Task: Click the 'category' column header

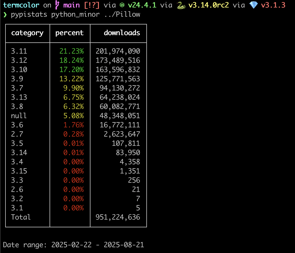Action: tap(27, 33)
